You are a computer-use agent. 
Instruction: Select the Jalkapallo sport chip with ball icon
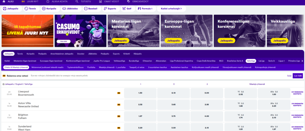(x=12, y=9)
